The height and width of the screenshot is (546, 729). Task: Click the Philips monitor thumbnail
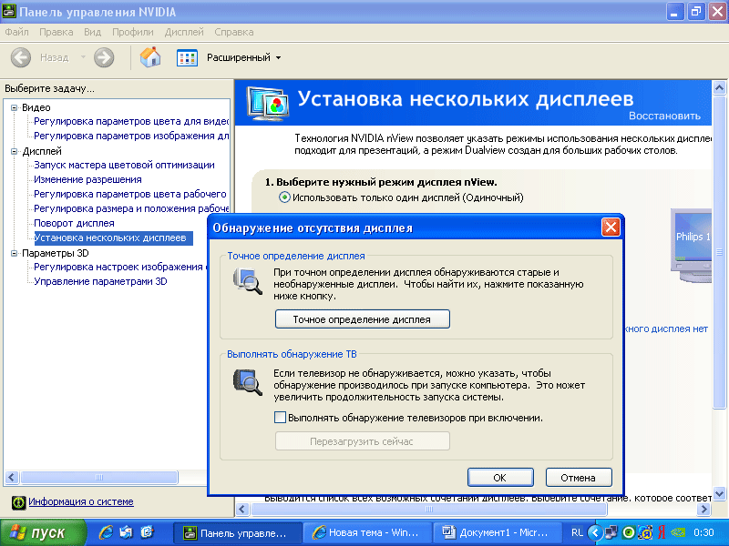(x=692, y=245)
